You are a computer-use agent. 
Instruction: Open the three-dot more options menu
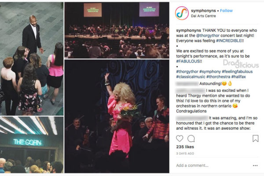click(x=255, y=165)
